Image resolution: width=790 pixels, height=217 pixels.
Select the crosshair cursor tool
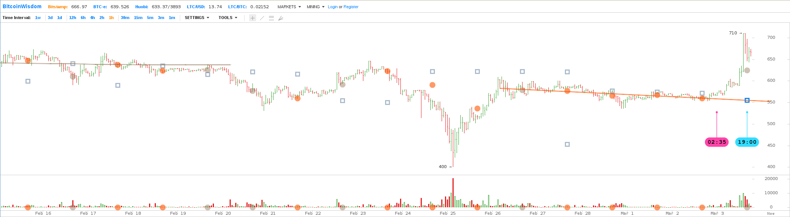[x=252, y=18]
